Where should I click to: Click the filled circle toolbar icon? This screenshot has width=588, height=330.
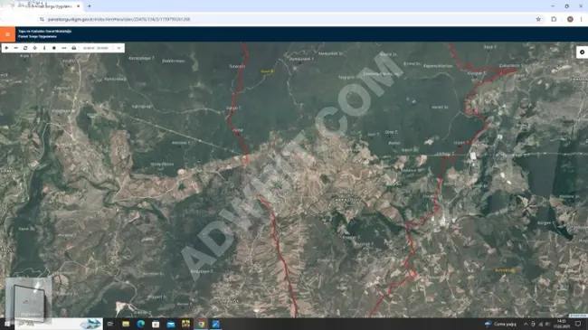point(54,48)
